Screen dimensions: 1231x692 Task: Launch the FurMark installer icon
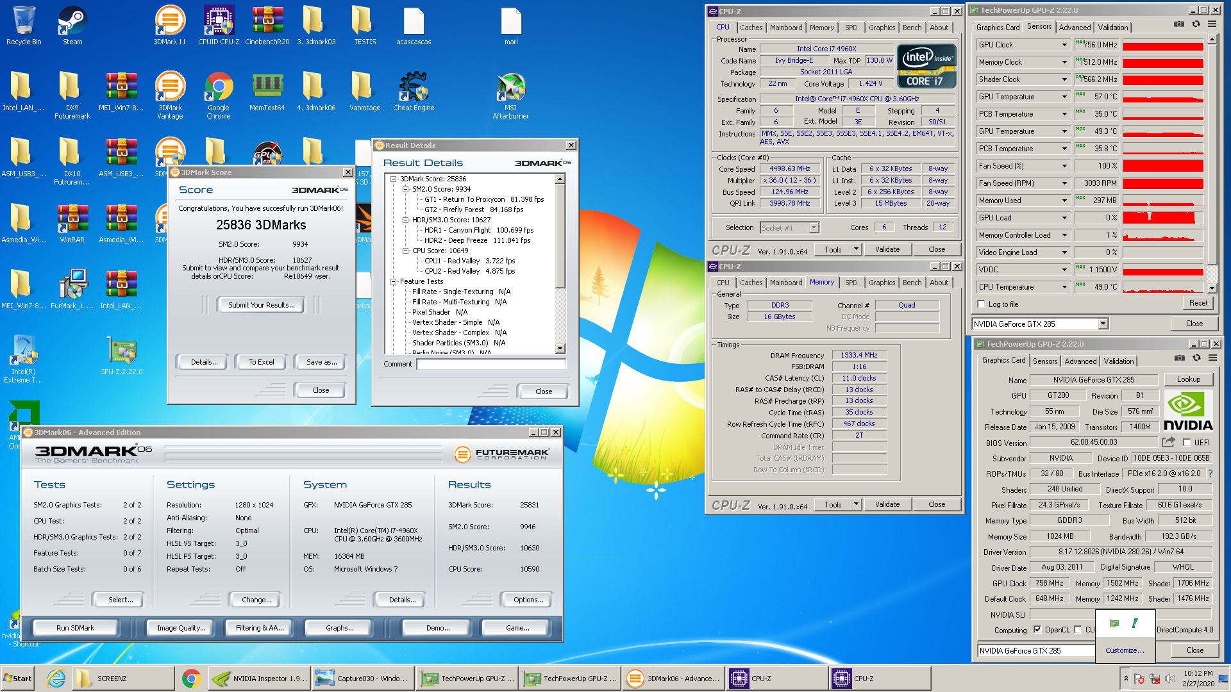(72, 290)
